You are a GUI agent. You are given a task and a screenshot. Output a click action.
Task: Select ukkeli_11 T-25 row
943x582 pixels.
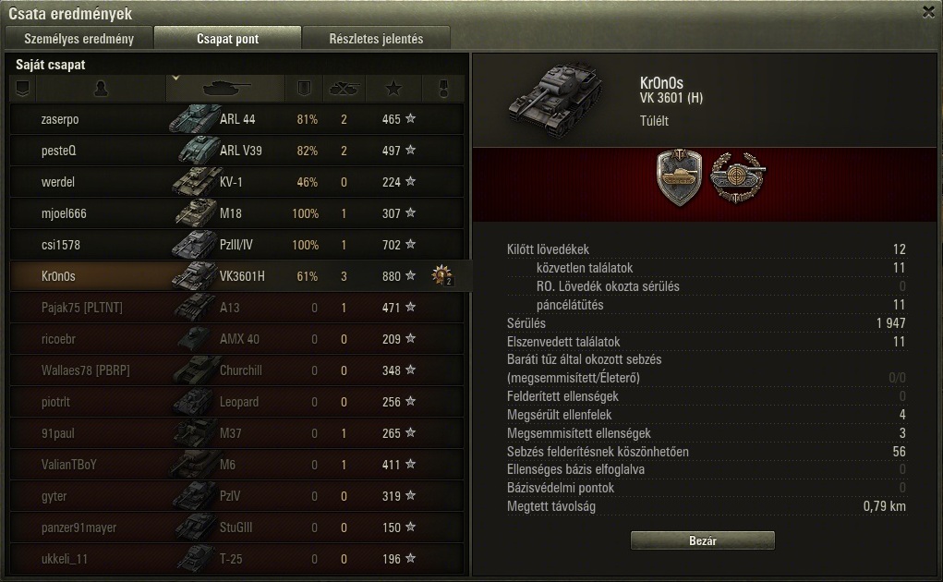(237, 559)
